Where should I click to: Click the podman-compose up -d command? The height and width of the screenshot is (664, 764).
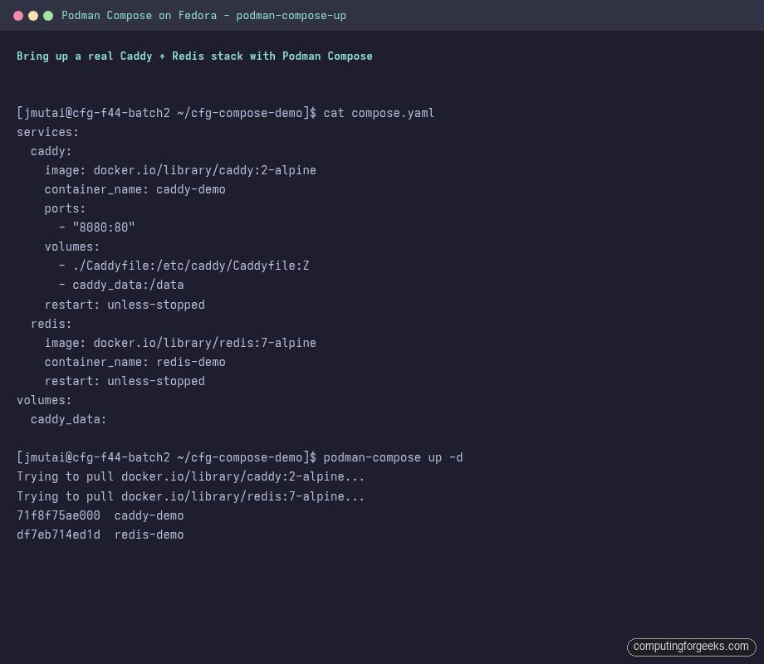coord(393,458)
